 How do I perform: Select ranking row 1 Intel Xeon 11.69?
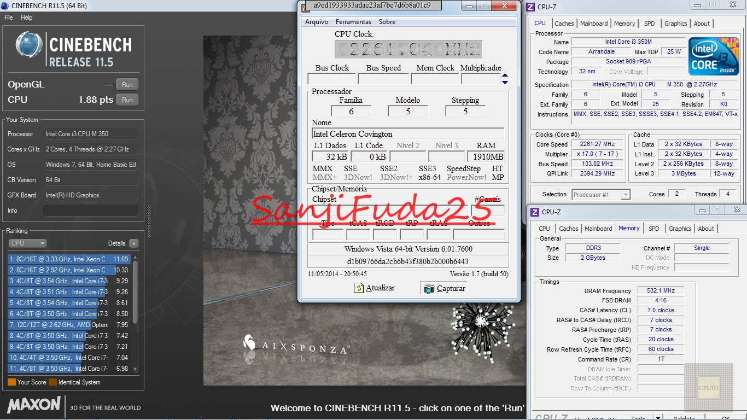pos(69,259)
